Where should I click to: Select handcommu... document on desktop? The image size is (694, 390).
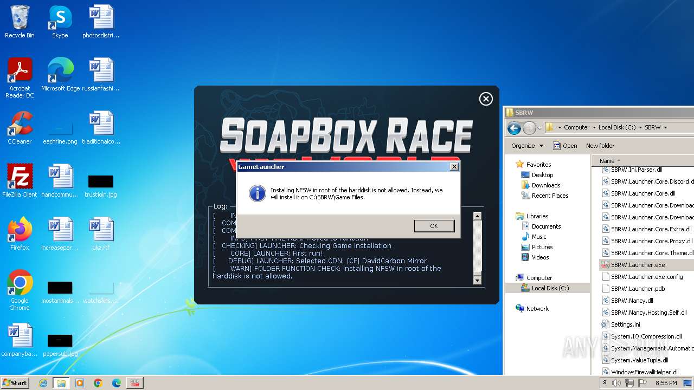point(60,181)
